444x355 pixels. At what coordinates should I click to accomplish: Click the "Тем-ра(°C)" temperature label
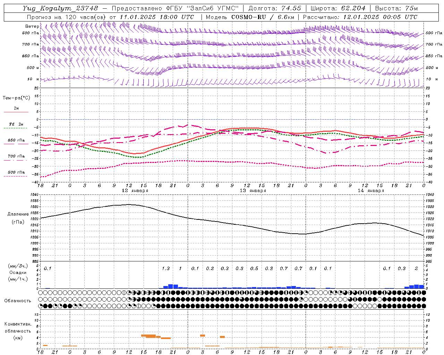(x=16, y=98)
